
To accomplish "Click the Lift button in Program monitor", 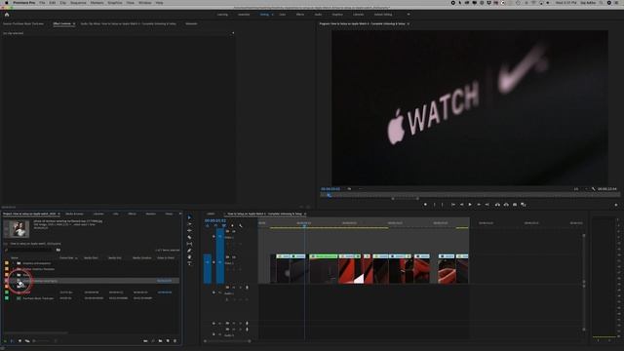I will 497,205.
